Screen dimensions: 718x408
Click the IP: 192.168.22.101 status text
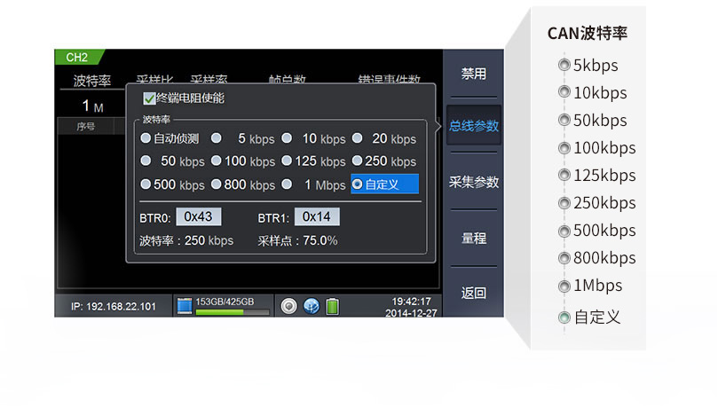[x=114, y=307]
